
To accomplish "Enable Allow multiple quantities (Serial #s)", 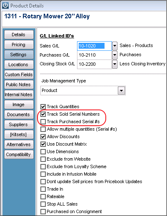I will tap(43, 129).
